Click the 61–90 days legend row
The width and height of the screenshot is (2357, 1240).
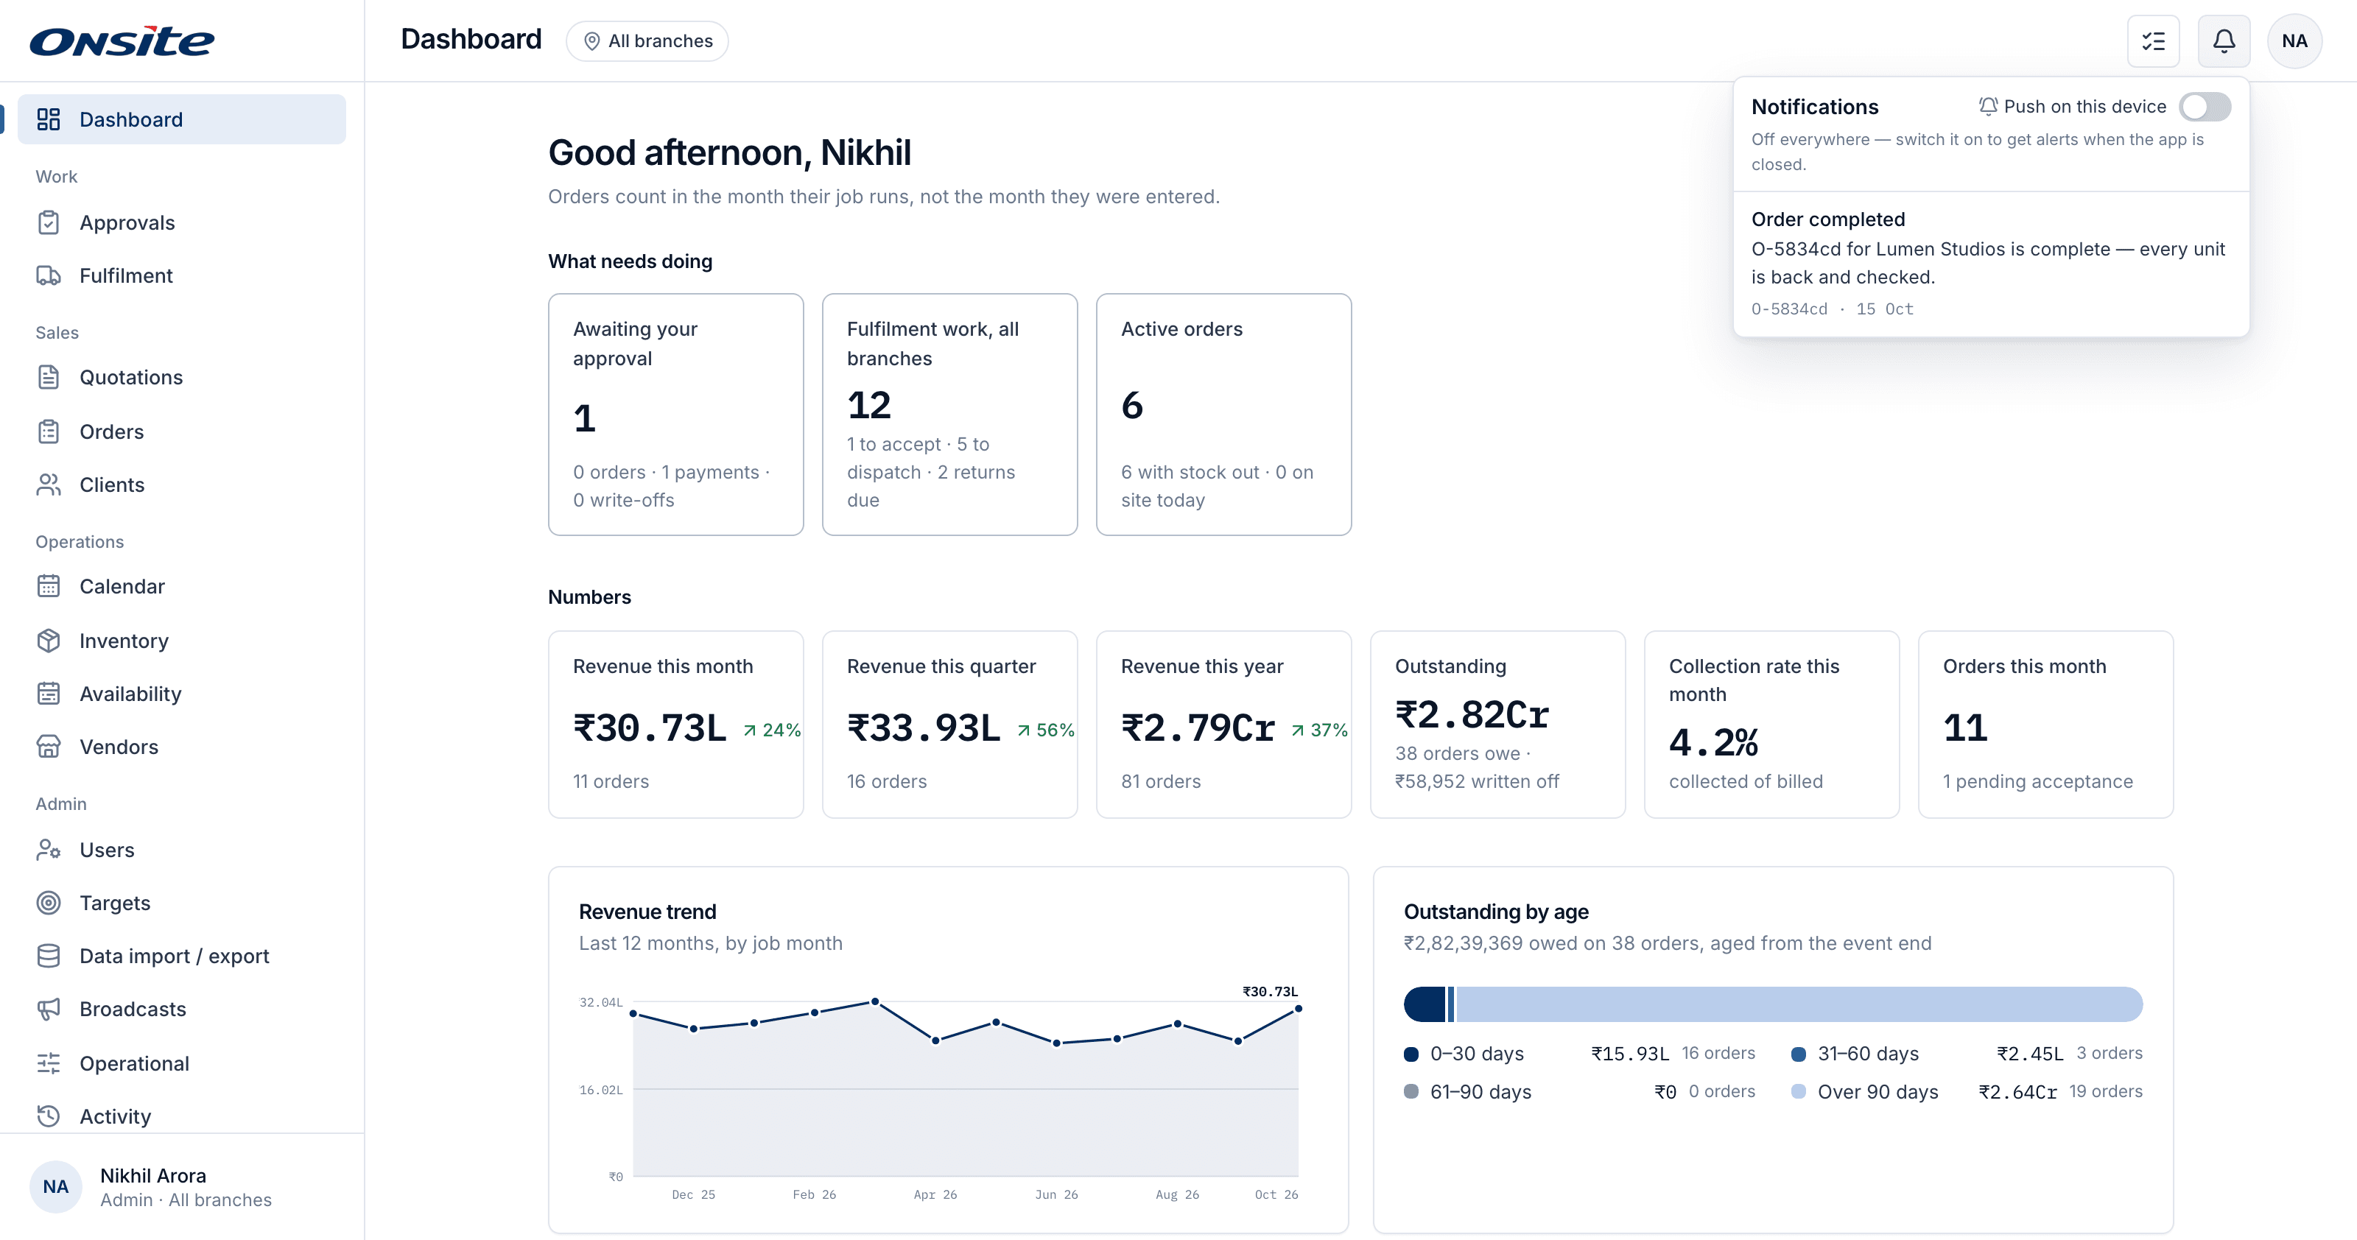(1579, 1092)
